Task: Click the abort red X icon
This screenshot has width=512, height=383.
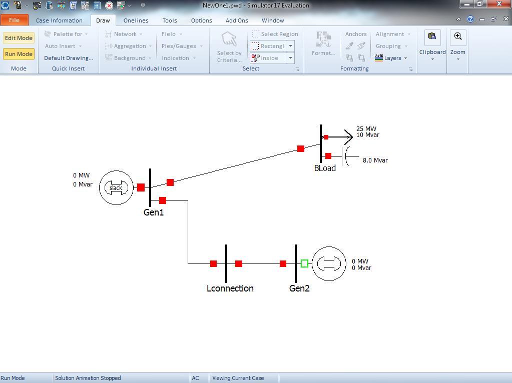Action: [x=110, y=5]
